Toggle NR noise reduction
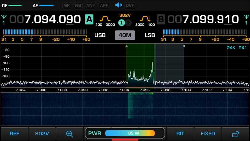 66,5
